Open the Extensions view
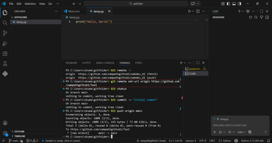This screenshot has width=272, height=143. click(x=5, y=53)
